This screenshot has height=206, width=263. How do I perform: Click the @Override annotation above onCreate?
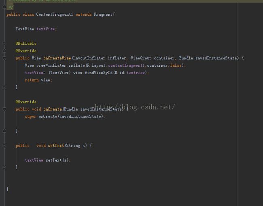26,102
